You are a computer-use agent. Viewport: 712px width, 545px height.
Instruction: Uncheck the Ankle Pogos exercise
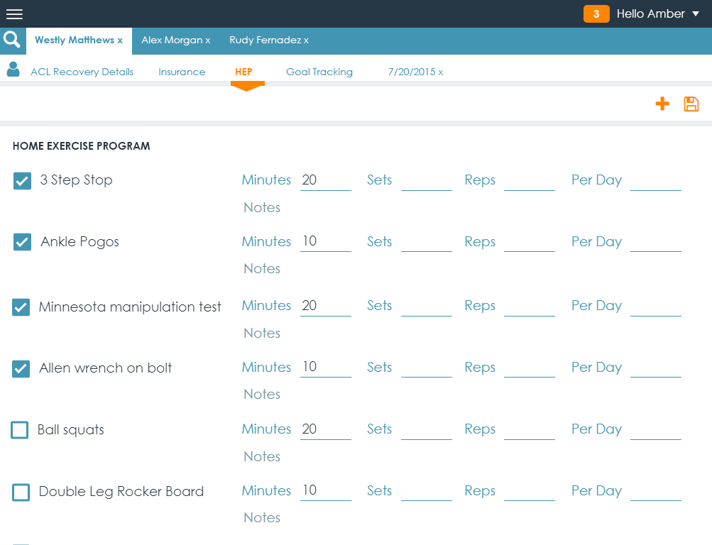pos(22,242)
